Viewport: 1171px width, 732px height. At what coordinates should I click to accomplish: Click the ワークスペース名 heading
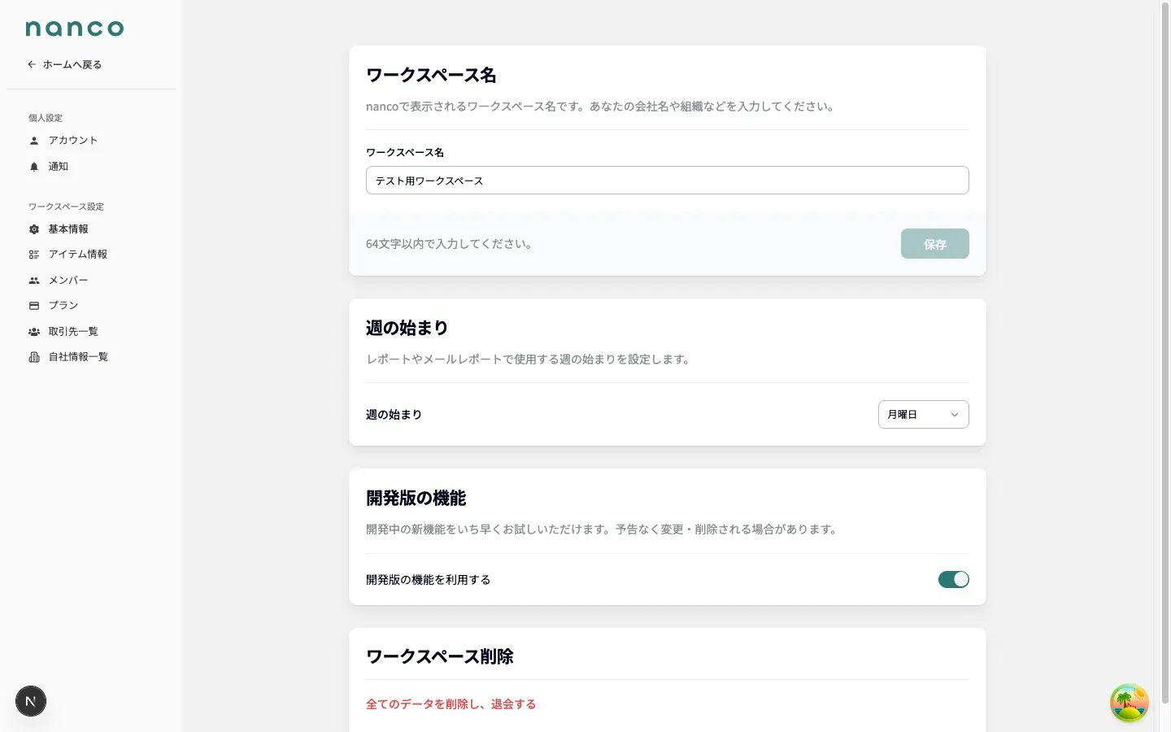coord(431,75)
